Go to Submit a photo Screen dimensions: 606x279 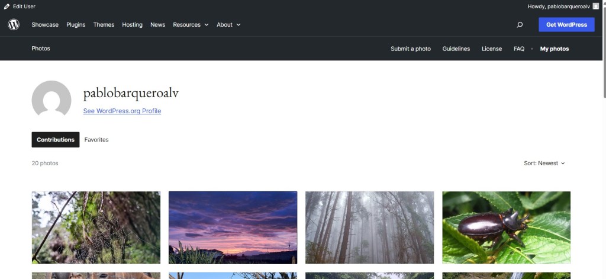tap(411, 49)
